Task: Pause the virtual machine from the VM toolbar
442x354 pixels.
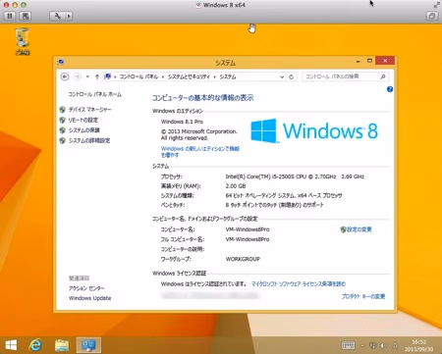Action: tap(10, 16)
